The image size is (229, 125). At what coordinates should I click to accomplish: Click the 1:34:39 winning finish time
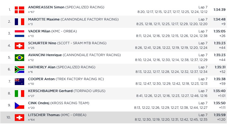pos(219,10)
